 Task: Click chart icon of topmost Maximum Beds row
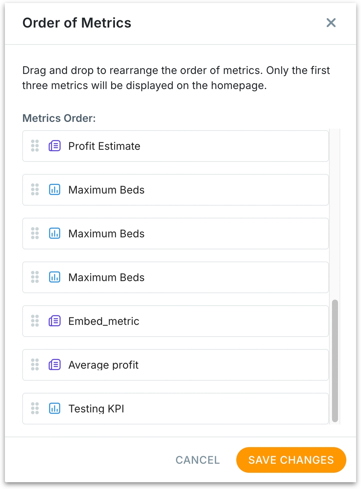pyautogui.click(x=55, y=189)
